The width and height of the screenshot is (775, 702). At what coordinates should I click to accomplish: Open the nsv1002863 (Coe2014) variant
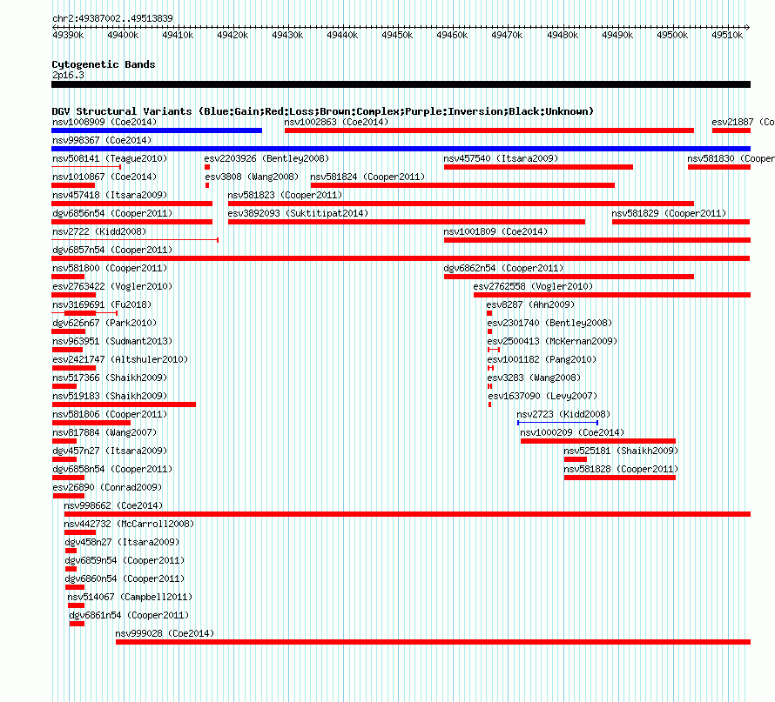pyautogui.click(x=336, y=122)
